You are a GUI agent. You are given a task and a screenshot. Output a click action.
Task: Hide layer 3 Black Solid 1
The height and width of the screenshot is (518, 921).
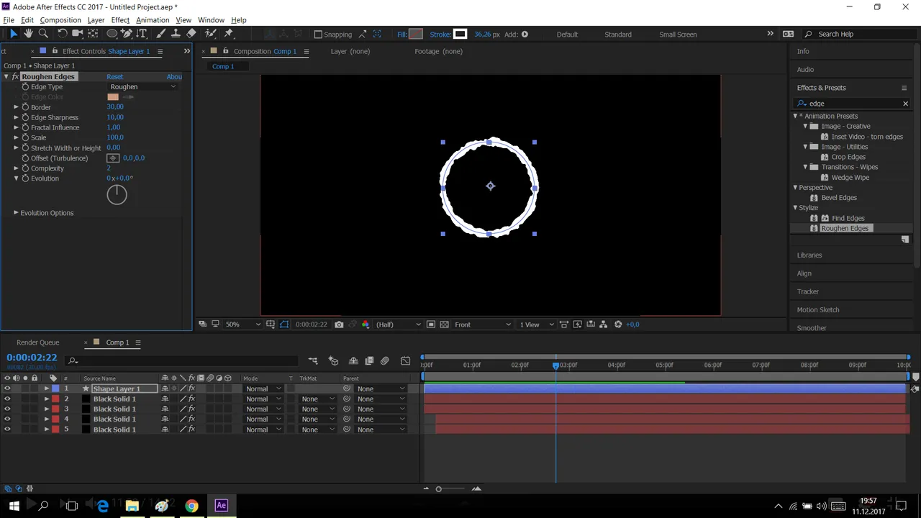tap(7, 409)
